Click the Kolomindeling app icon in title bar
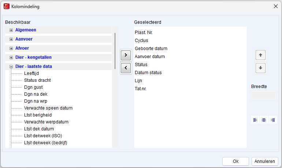 pos(7,6)
